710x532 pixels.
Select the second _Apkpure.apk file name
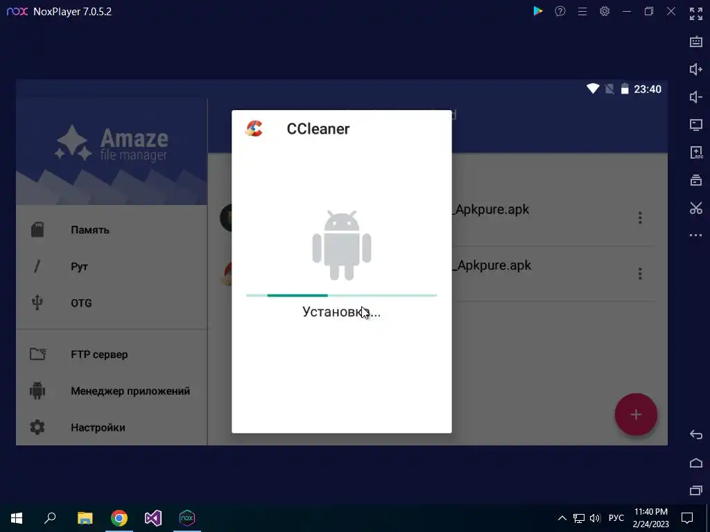(x=492, y=265)
